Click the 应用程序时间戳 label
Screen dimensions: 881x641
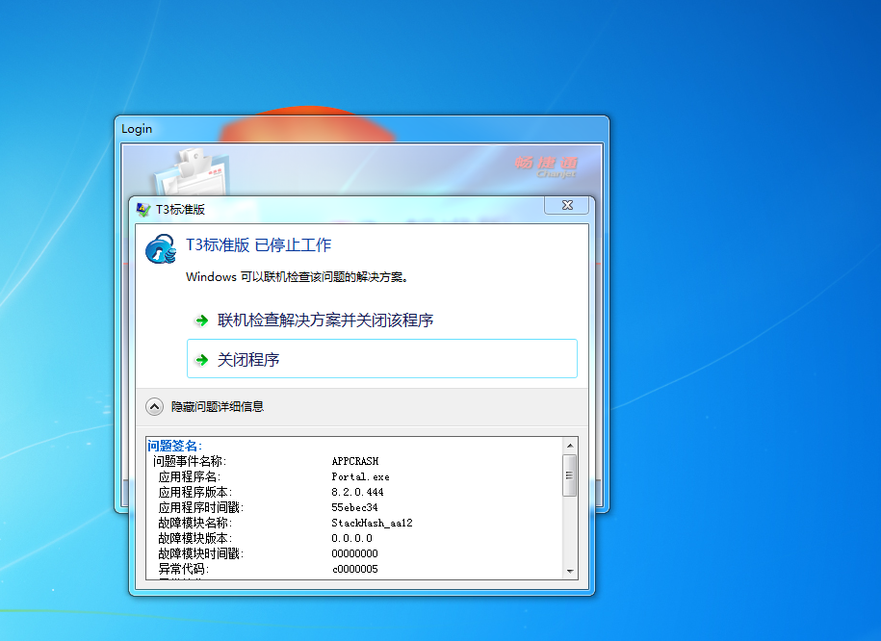tap(200, 507)
